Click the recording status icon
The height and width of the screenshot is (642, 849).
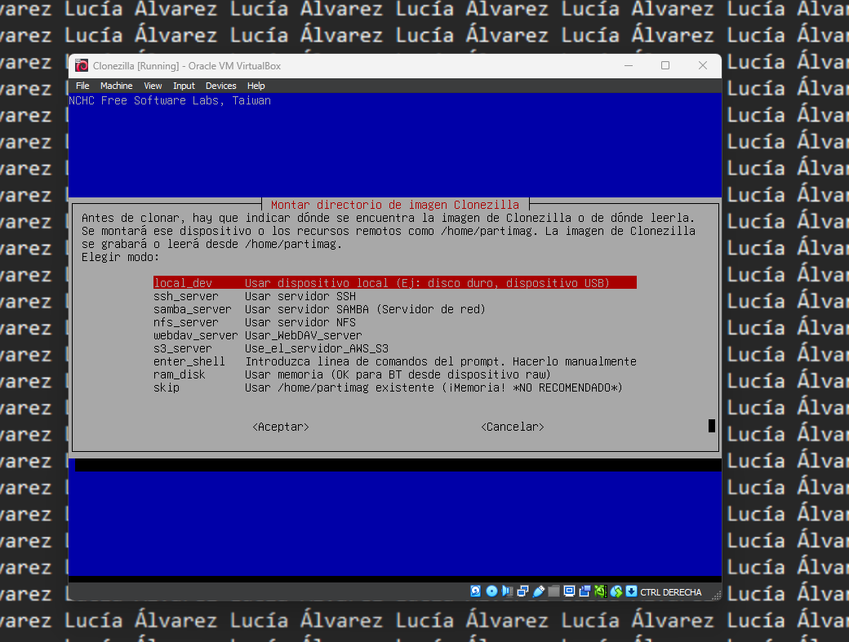585,591
